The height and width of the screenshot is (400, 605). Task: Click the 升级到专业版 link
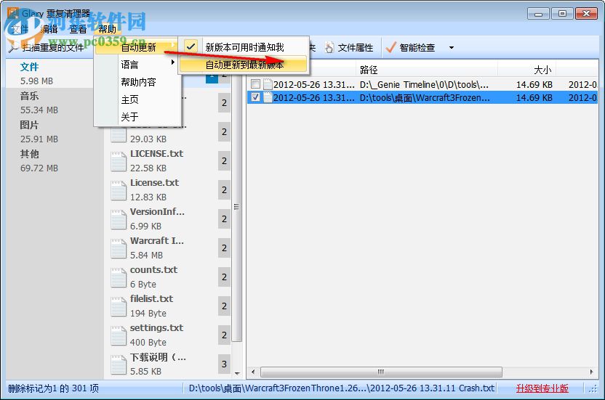(542, 388)
